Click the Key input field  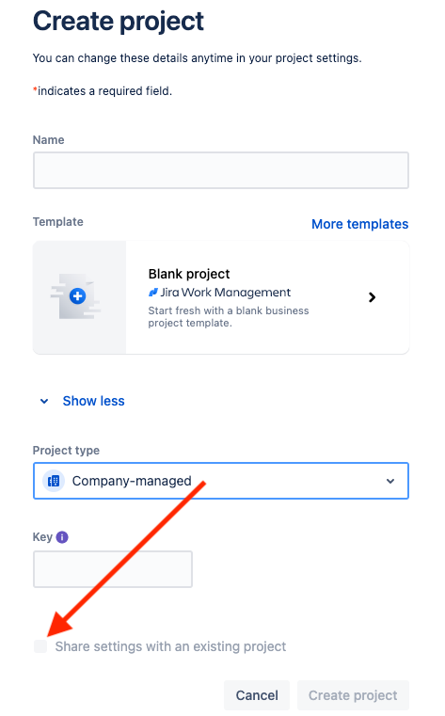(113, 569)
